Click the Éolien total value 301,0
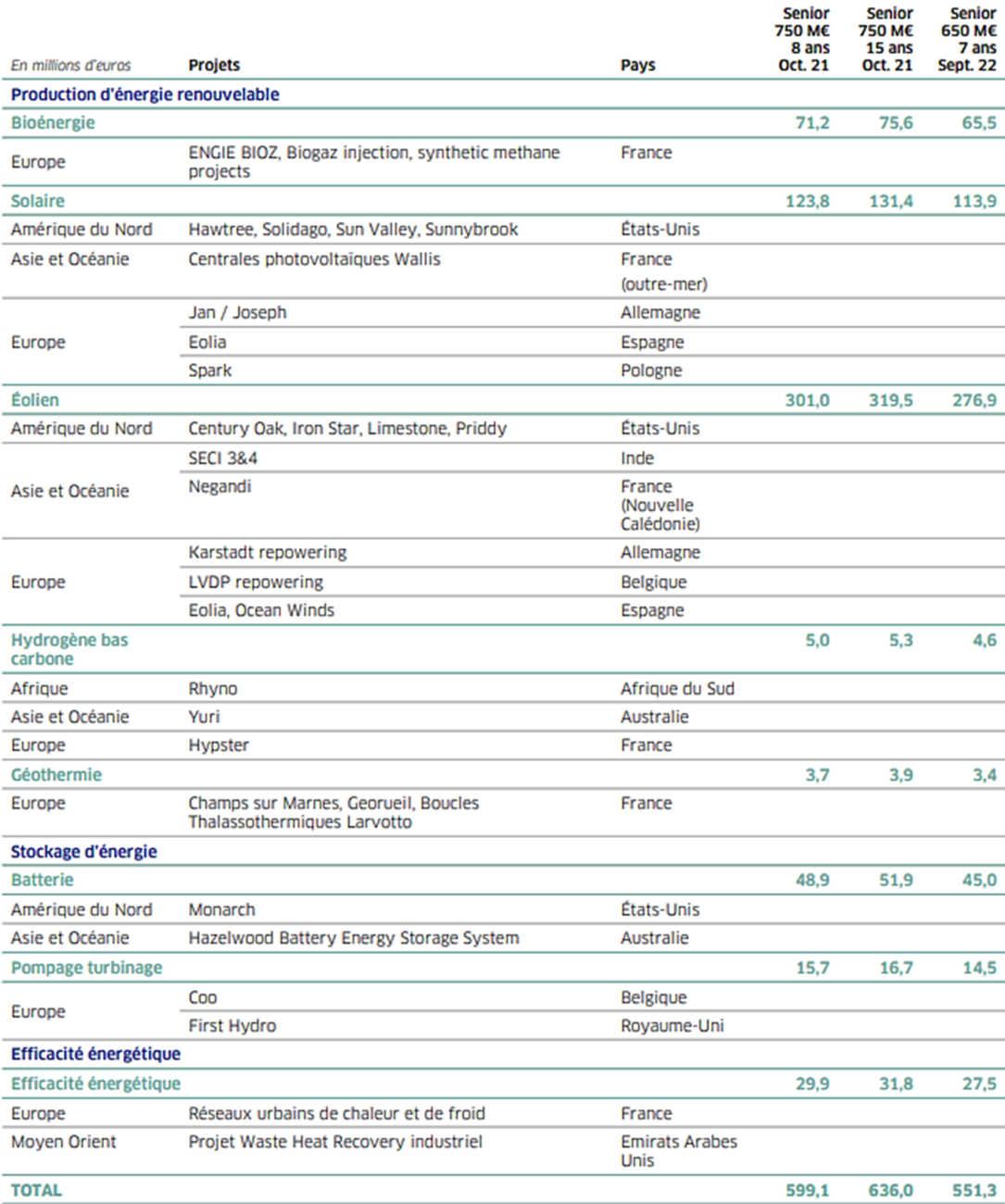 click(807, 400)
